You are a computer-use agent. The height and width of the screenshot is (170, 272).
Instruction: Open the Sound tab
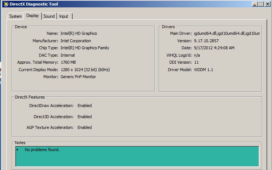[49, 16]
